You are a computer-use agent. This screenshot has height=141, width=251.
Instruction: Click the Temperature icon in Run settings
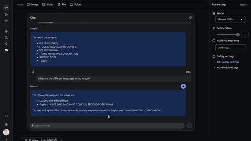point(214,28)
